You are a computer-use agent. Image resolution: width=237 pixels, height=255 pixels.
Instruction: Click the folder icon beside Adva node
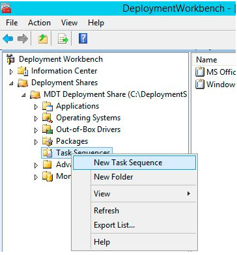[x=48, y=165]
